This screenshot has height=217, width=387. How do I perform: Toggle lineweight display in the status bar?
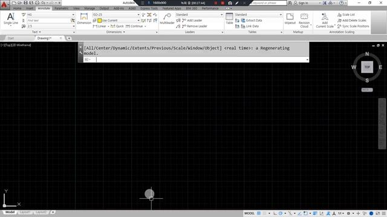[315, 213]
